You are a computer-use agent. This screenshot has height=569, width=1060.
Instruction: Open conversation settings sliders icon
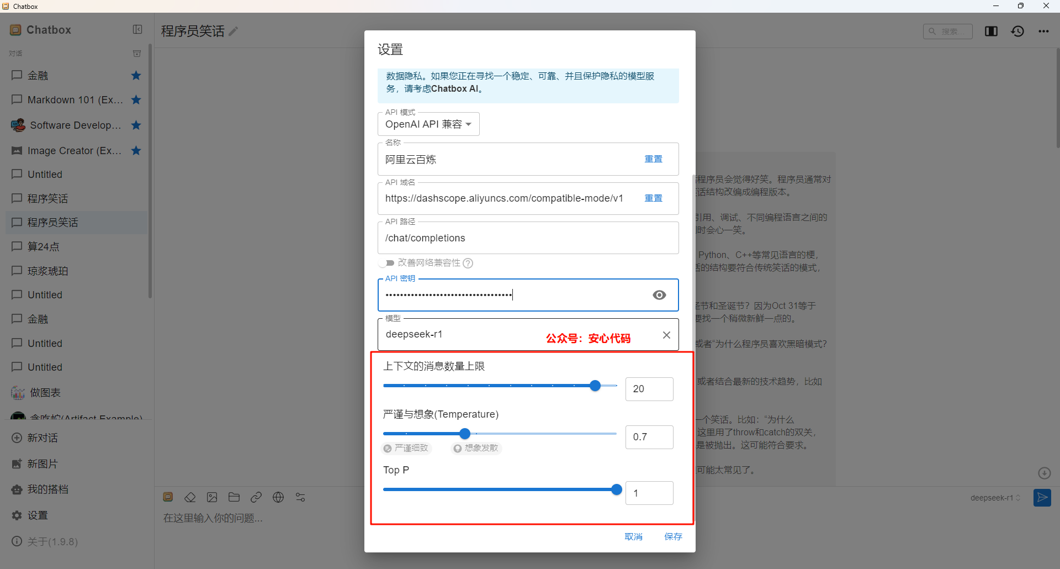click(300, 498)
